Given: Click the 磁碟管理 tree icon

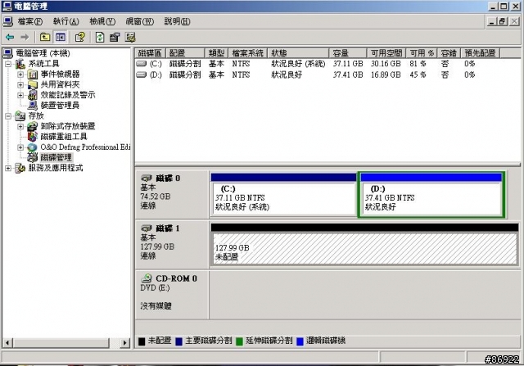Looking at the screenshot, I should [x=33, y=157].
